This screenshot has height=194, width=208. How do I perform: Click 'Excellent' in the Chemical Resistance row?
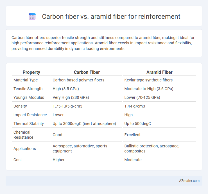(x=132, y=135)
